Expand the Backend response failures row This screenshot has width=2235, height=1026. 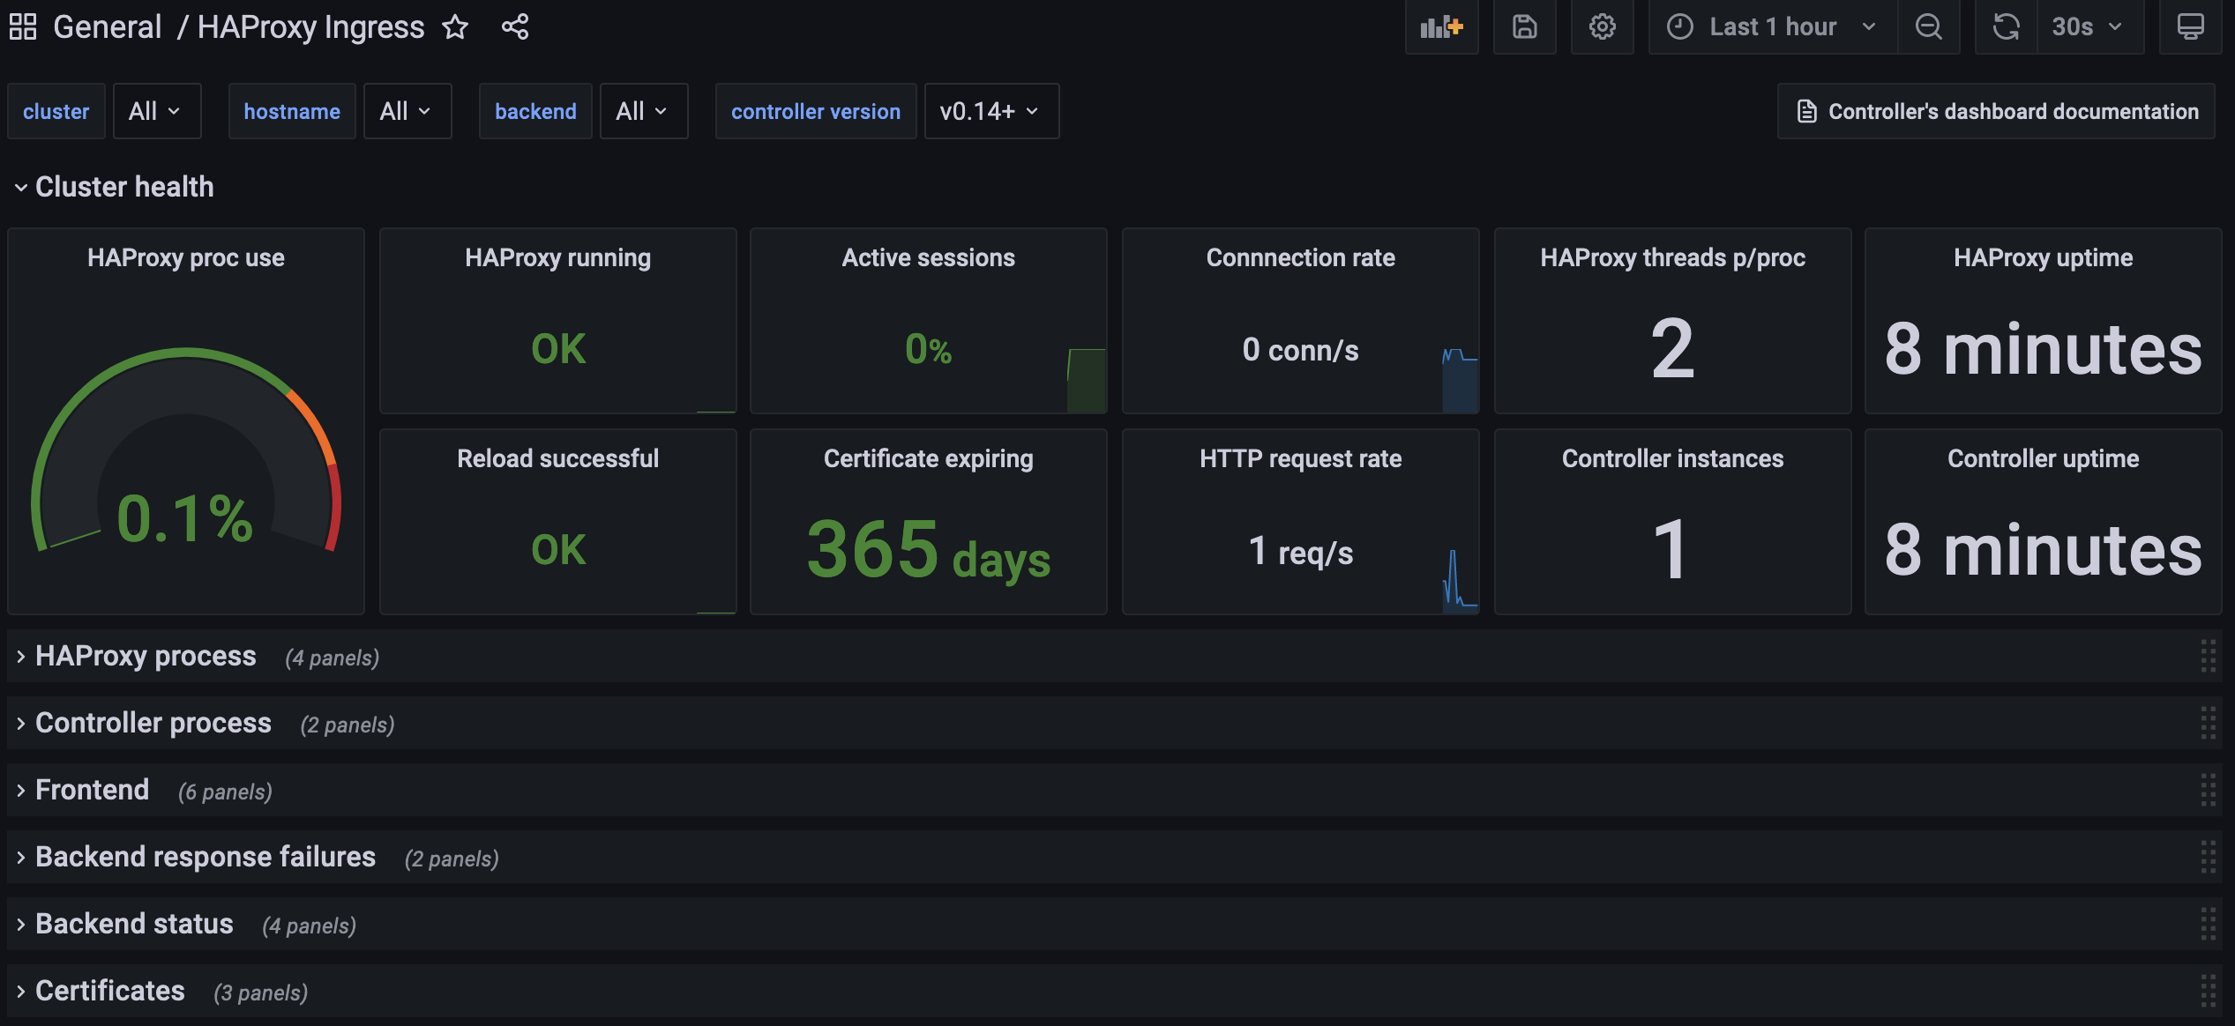pyautogui.click(x=205, y=856)
